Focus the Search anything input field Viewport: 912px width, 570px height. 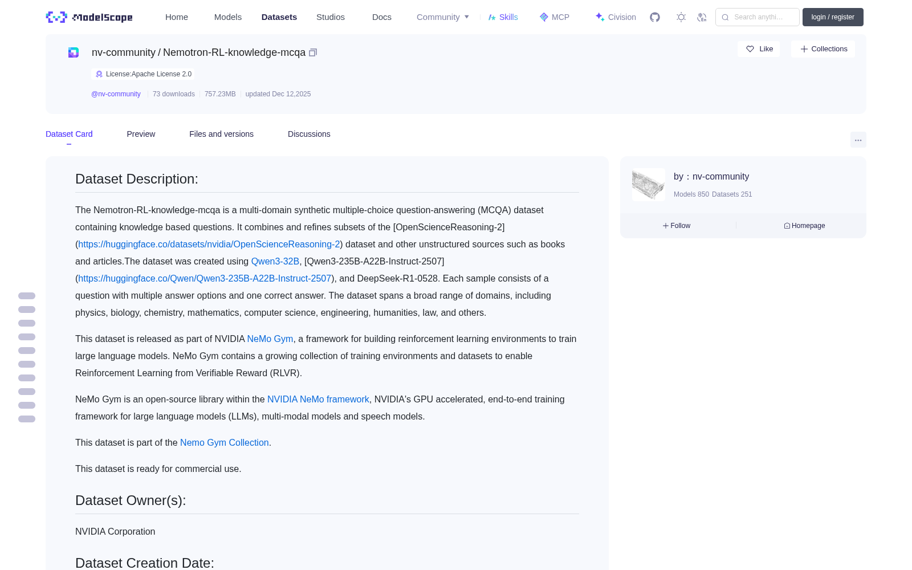click(x=758, y=17)
